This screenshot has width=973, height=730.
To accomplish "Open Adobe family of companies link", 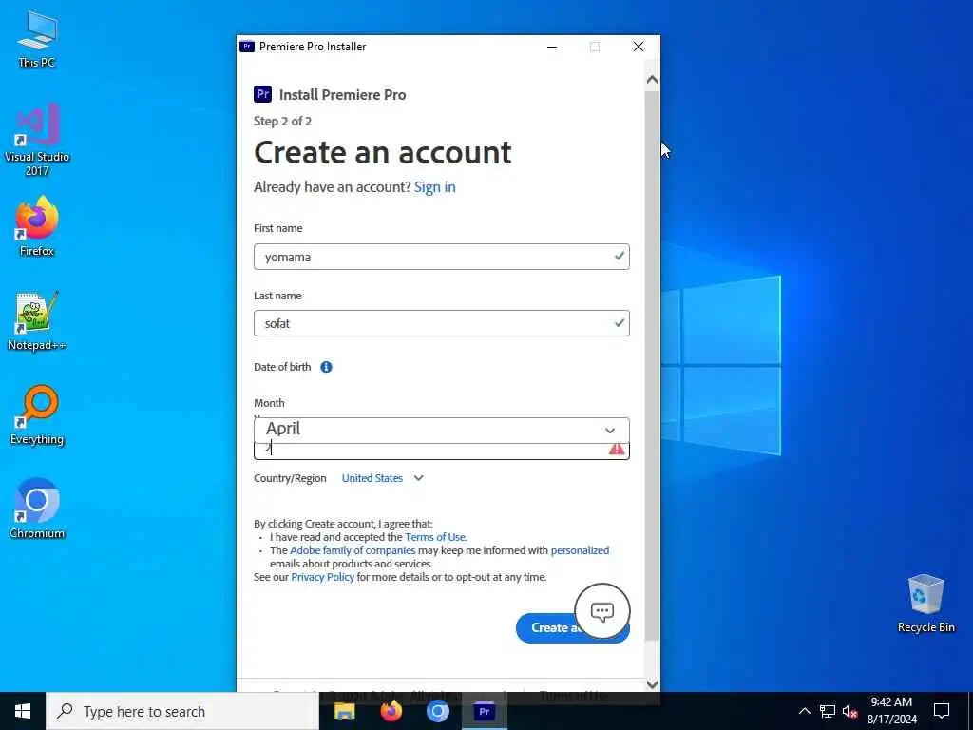I will pyautogui.click(x=353, y=550).
